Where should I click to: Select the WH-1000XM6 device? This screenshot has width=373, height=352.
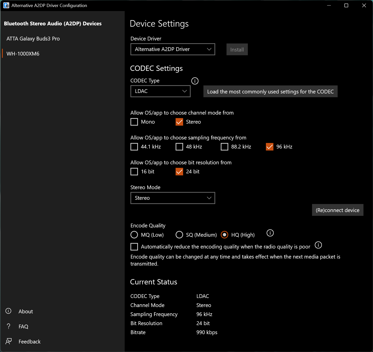(23, 54)
